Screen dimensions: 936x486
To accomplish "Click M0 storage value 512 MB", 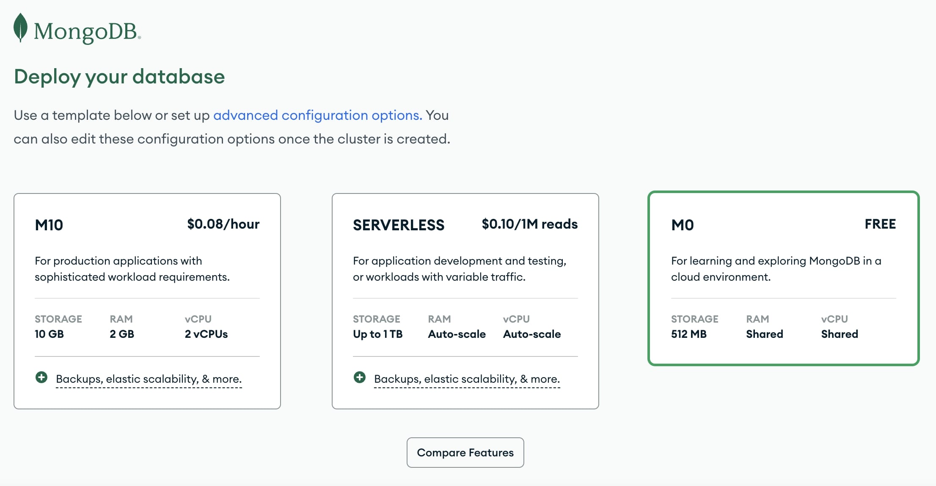I will (689, 334).
